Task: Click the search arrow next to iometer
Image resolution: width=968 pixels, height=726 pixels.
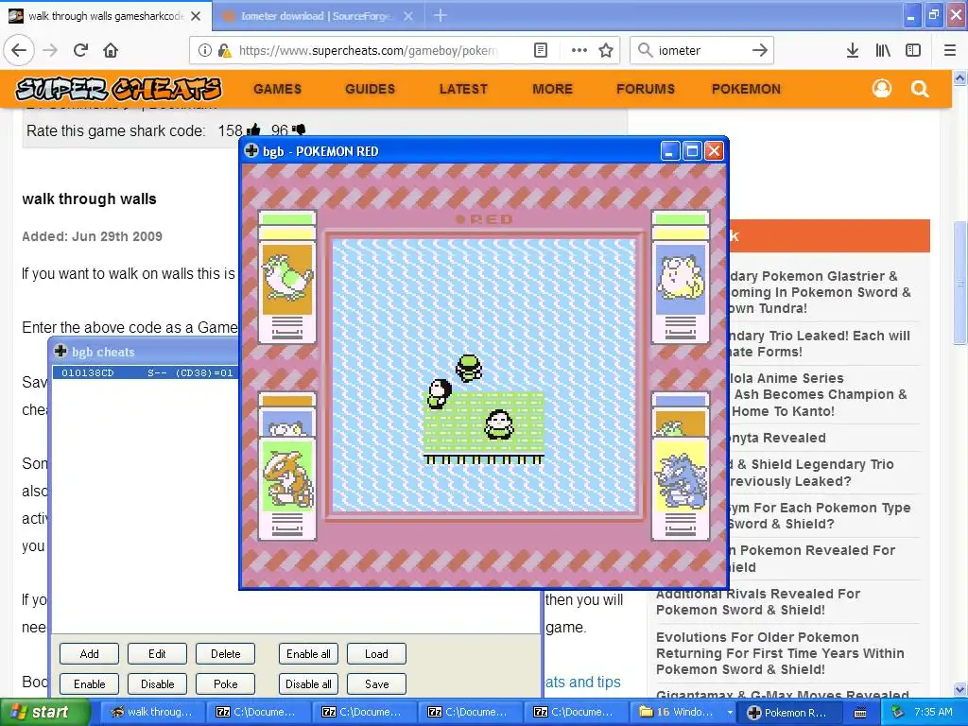Action: 760,50
